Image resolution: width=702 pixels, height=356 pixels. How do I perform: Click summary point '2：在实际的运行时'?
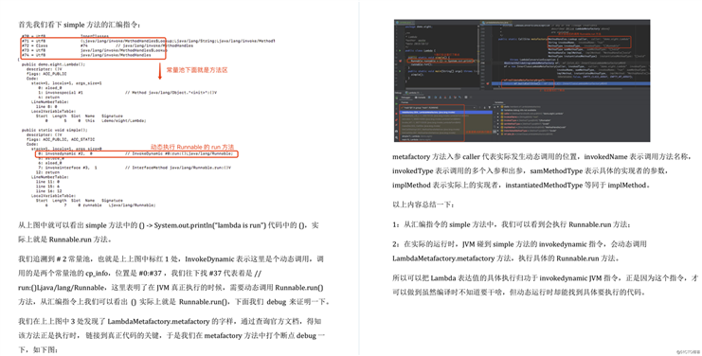(519, 244)
